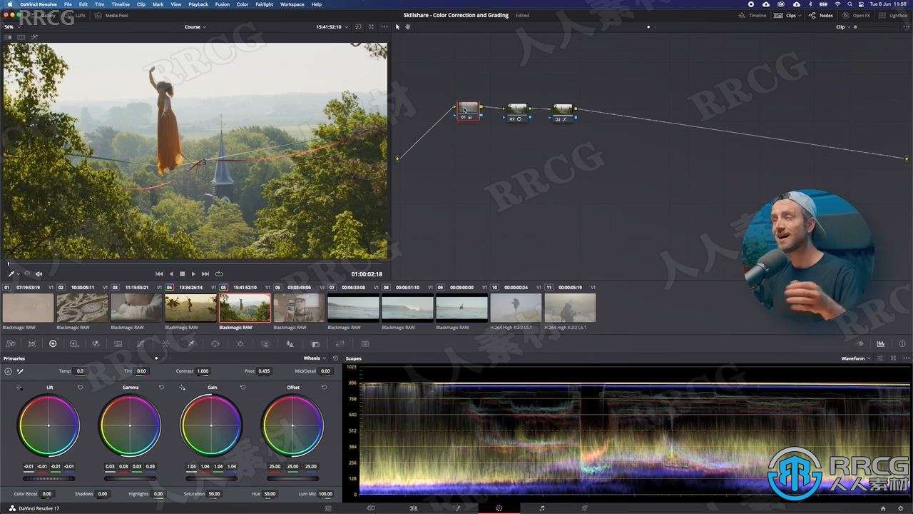
Task: Open the Edit page button
Action: click(x=413, y=508)
